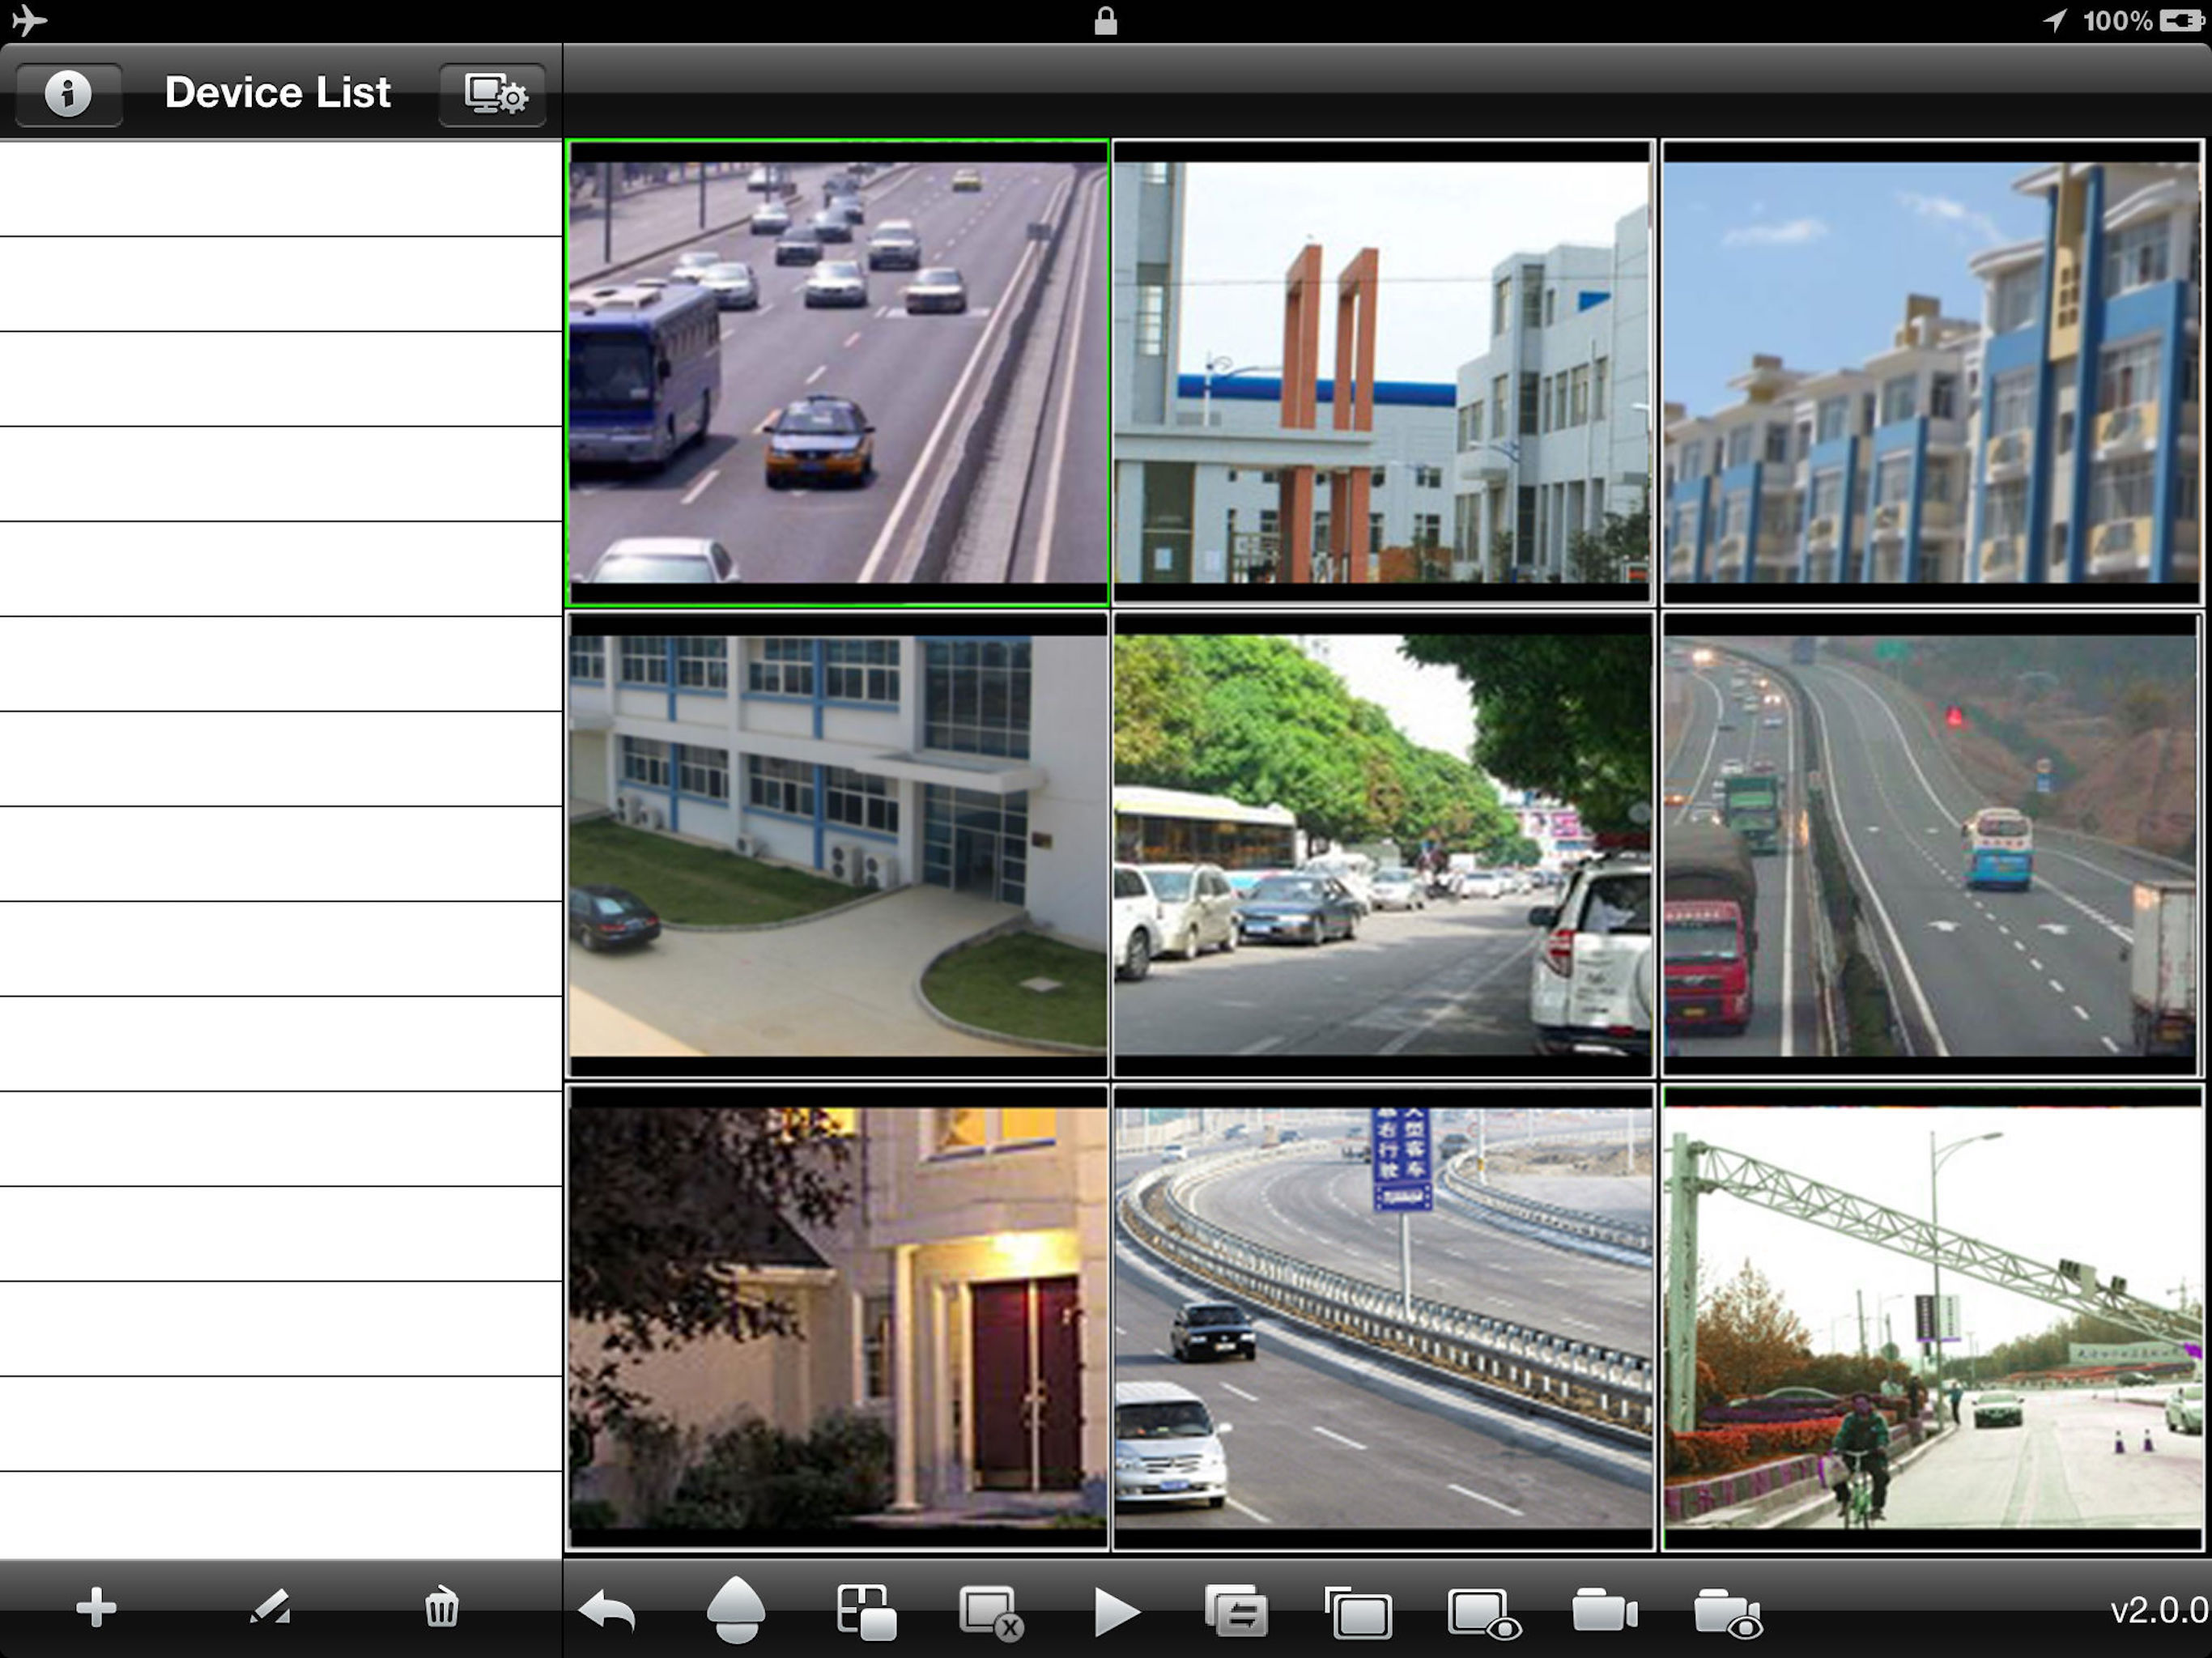Select the night house entrance camera feed
2212x1658 pixels.
tap(838, 1318)
